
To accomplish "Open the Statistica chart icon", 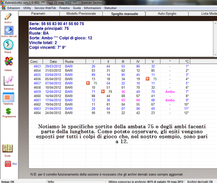I will [x=8, y=81].
